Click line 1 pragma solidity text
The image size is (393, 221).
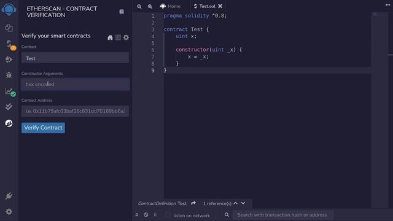click(195, 16)
